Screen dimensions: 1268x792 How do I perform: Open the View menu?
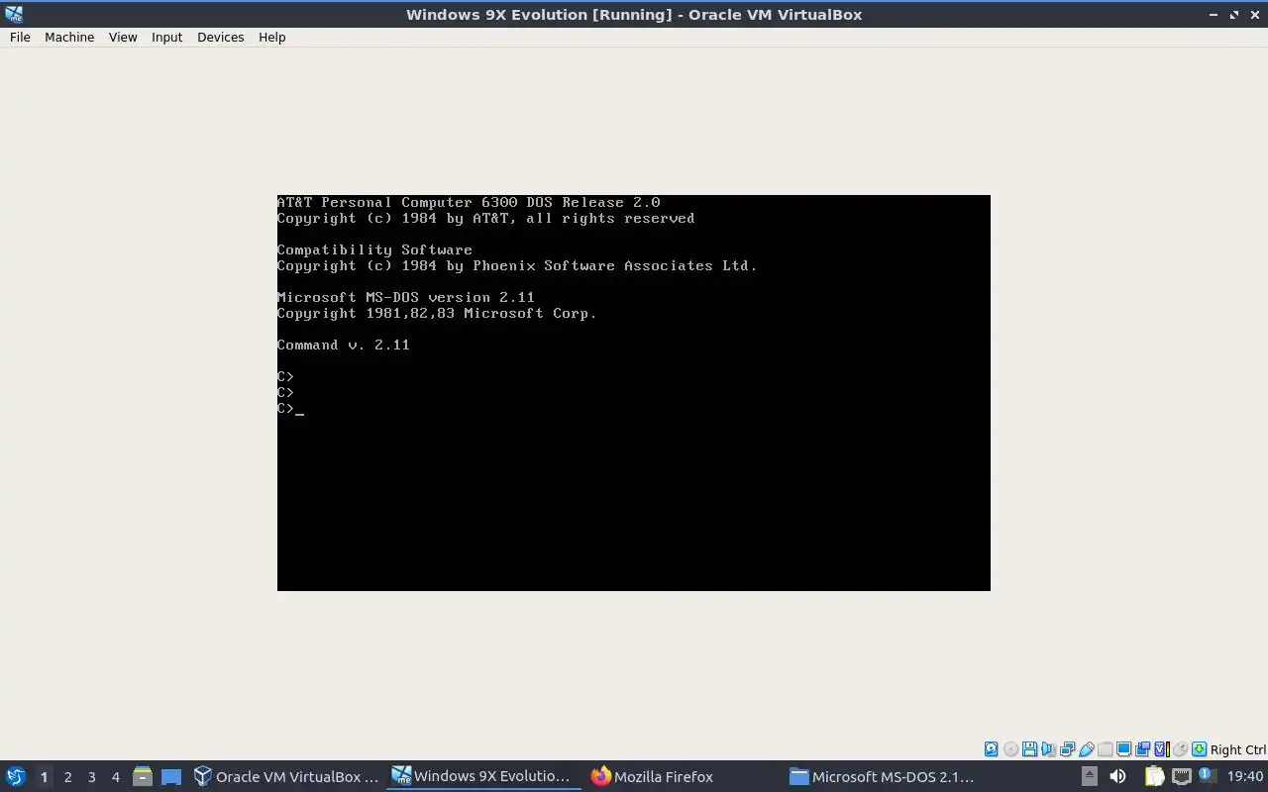coord(123,37)
